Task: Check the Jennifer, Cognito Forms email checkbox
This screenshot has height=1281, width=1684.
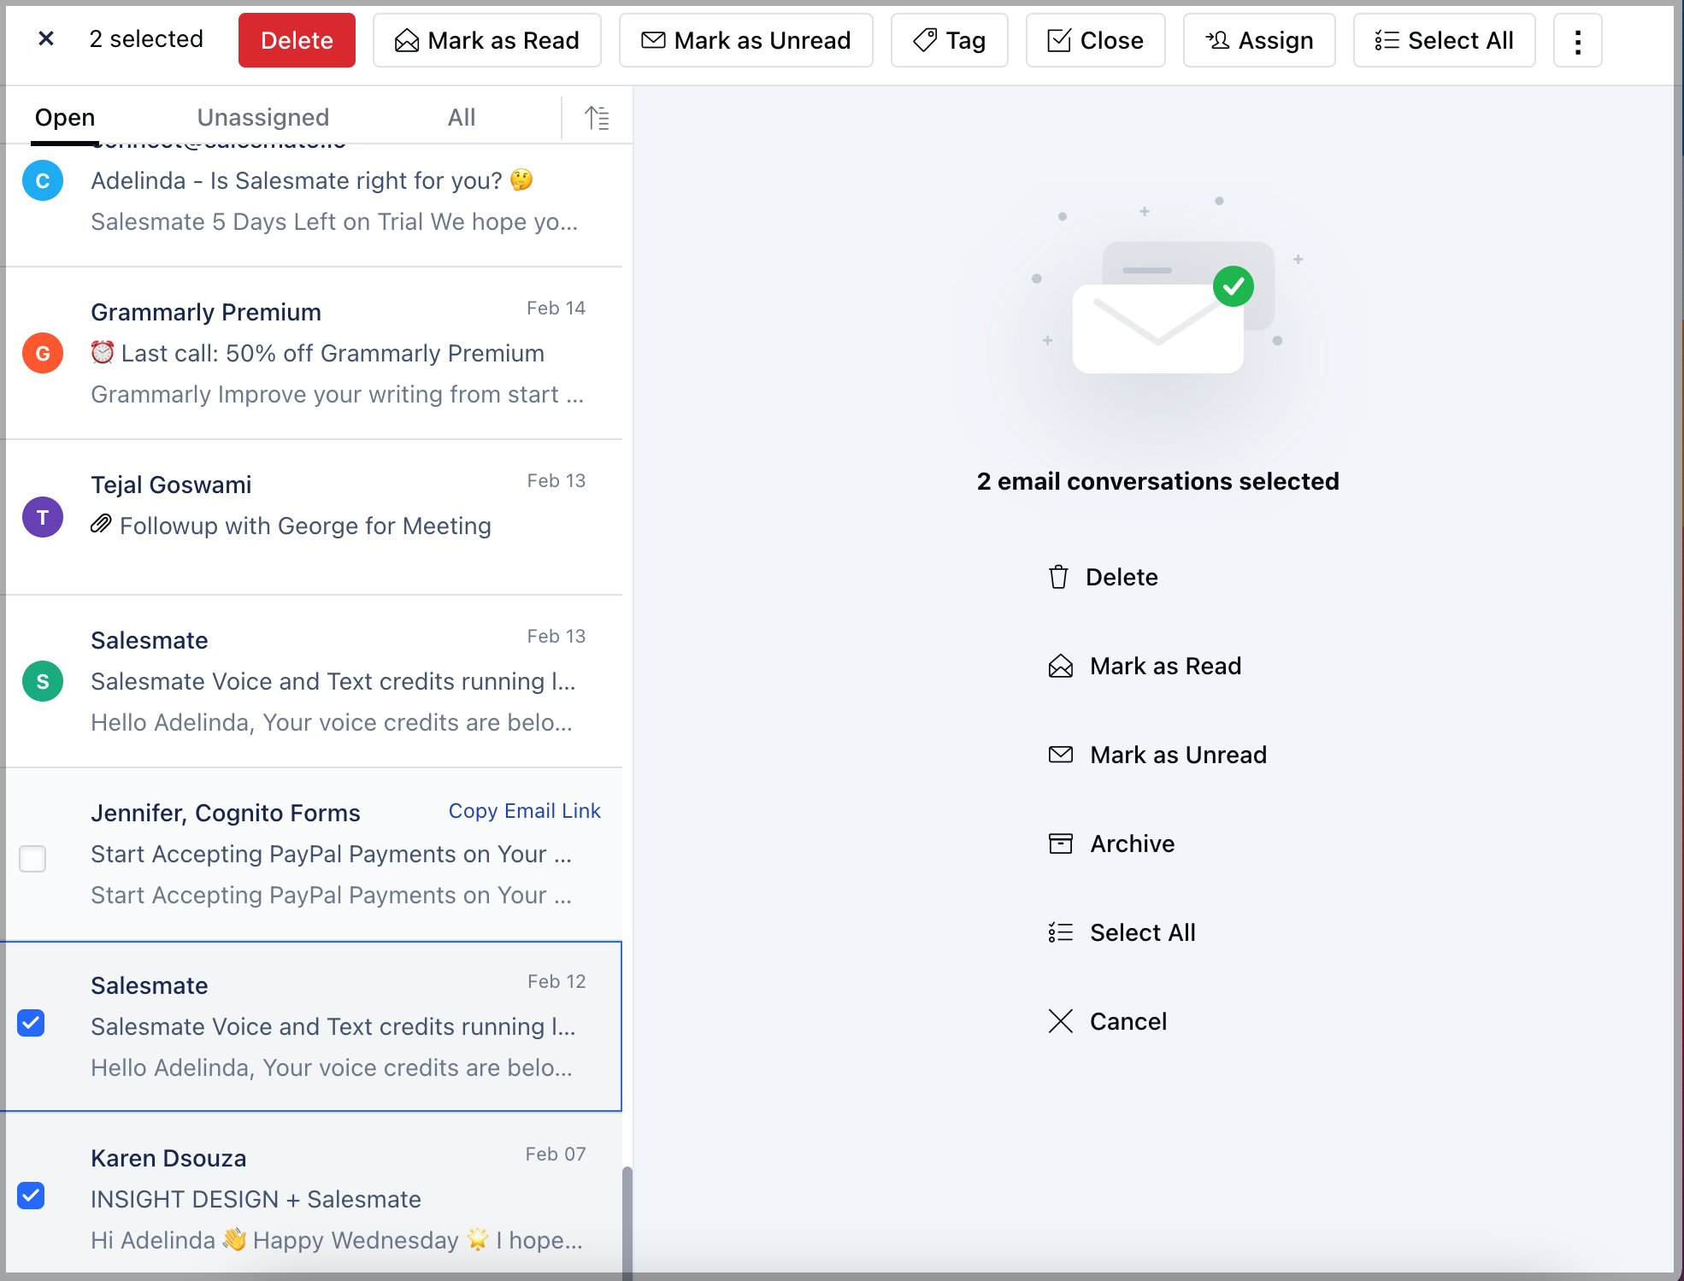Action: pyautogui.click(x=32, y=858)
